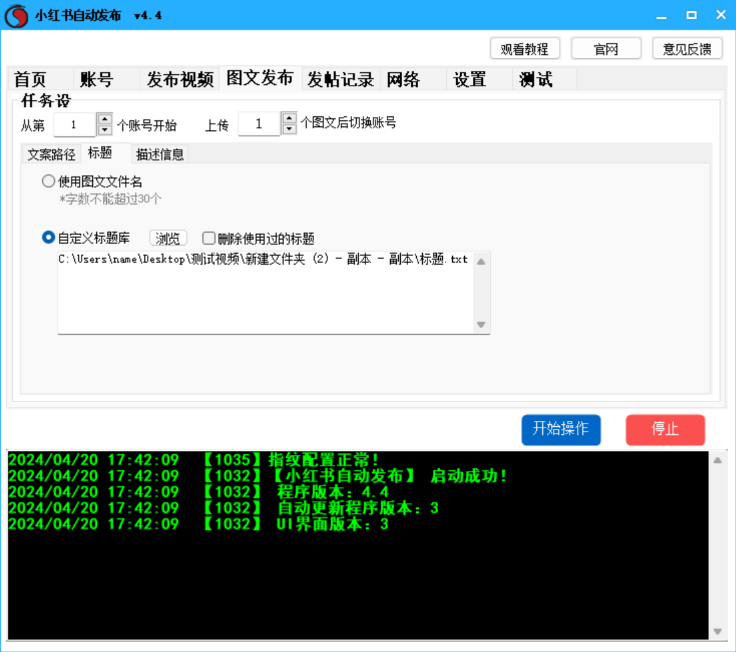Click the red 停止 button
736x652 pixels.
click(665, 430)
